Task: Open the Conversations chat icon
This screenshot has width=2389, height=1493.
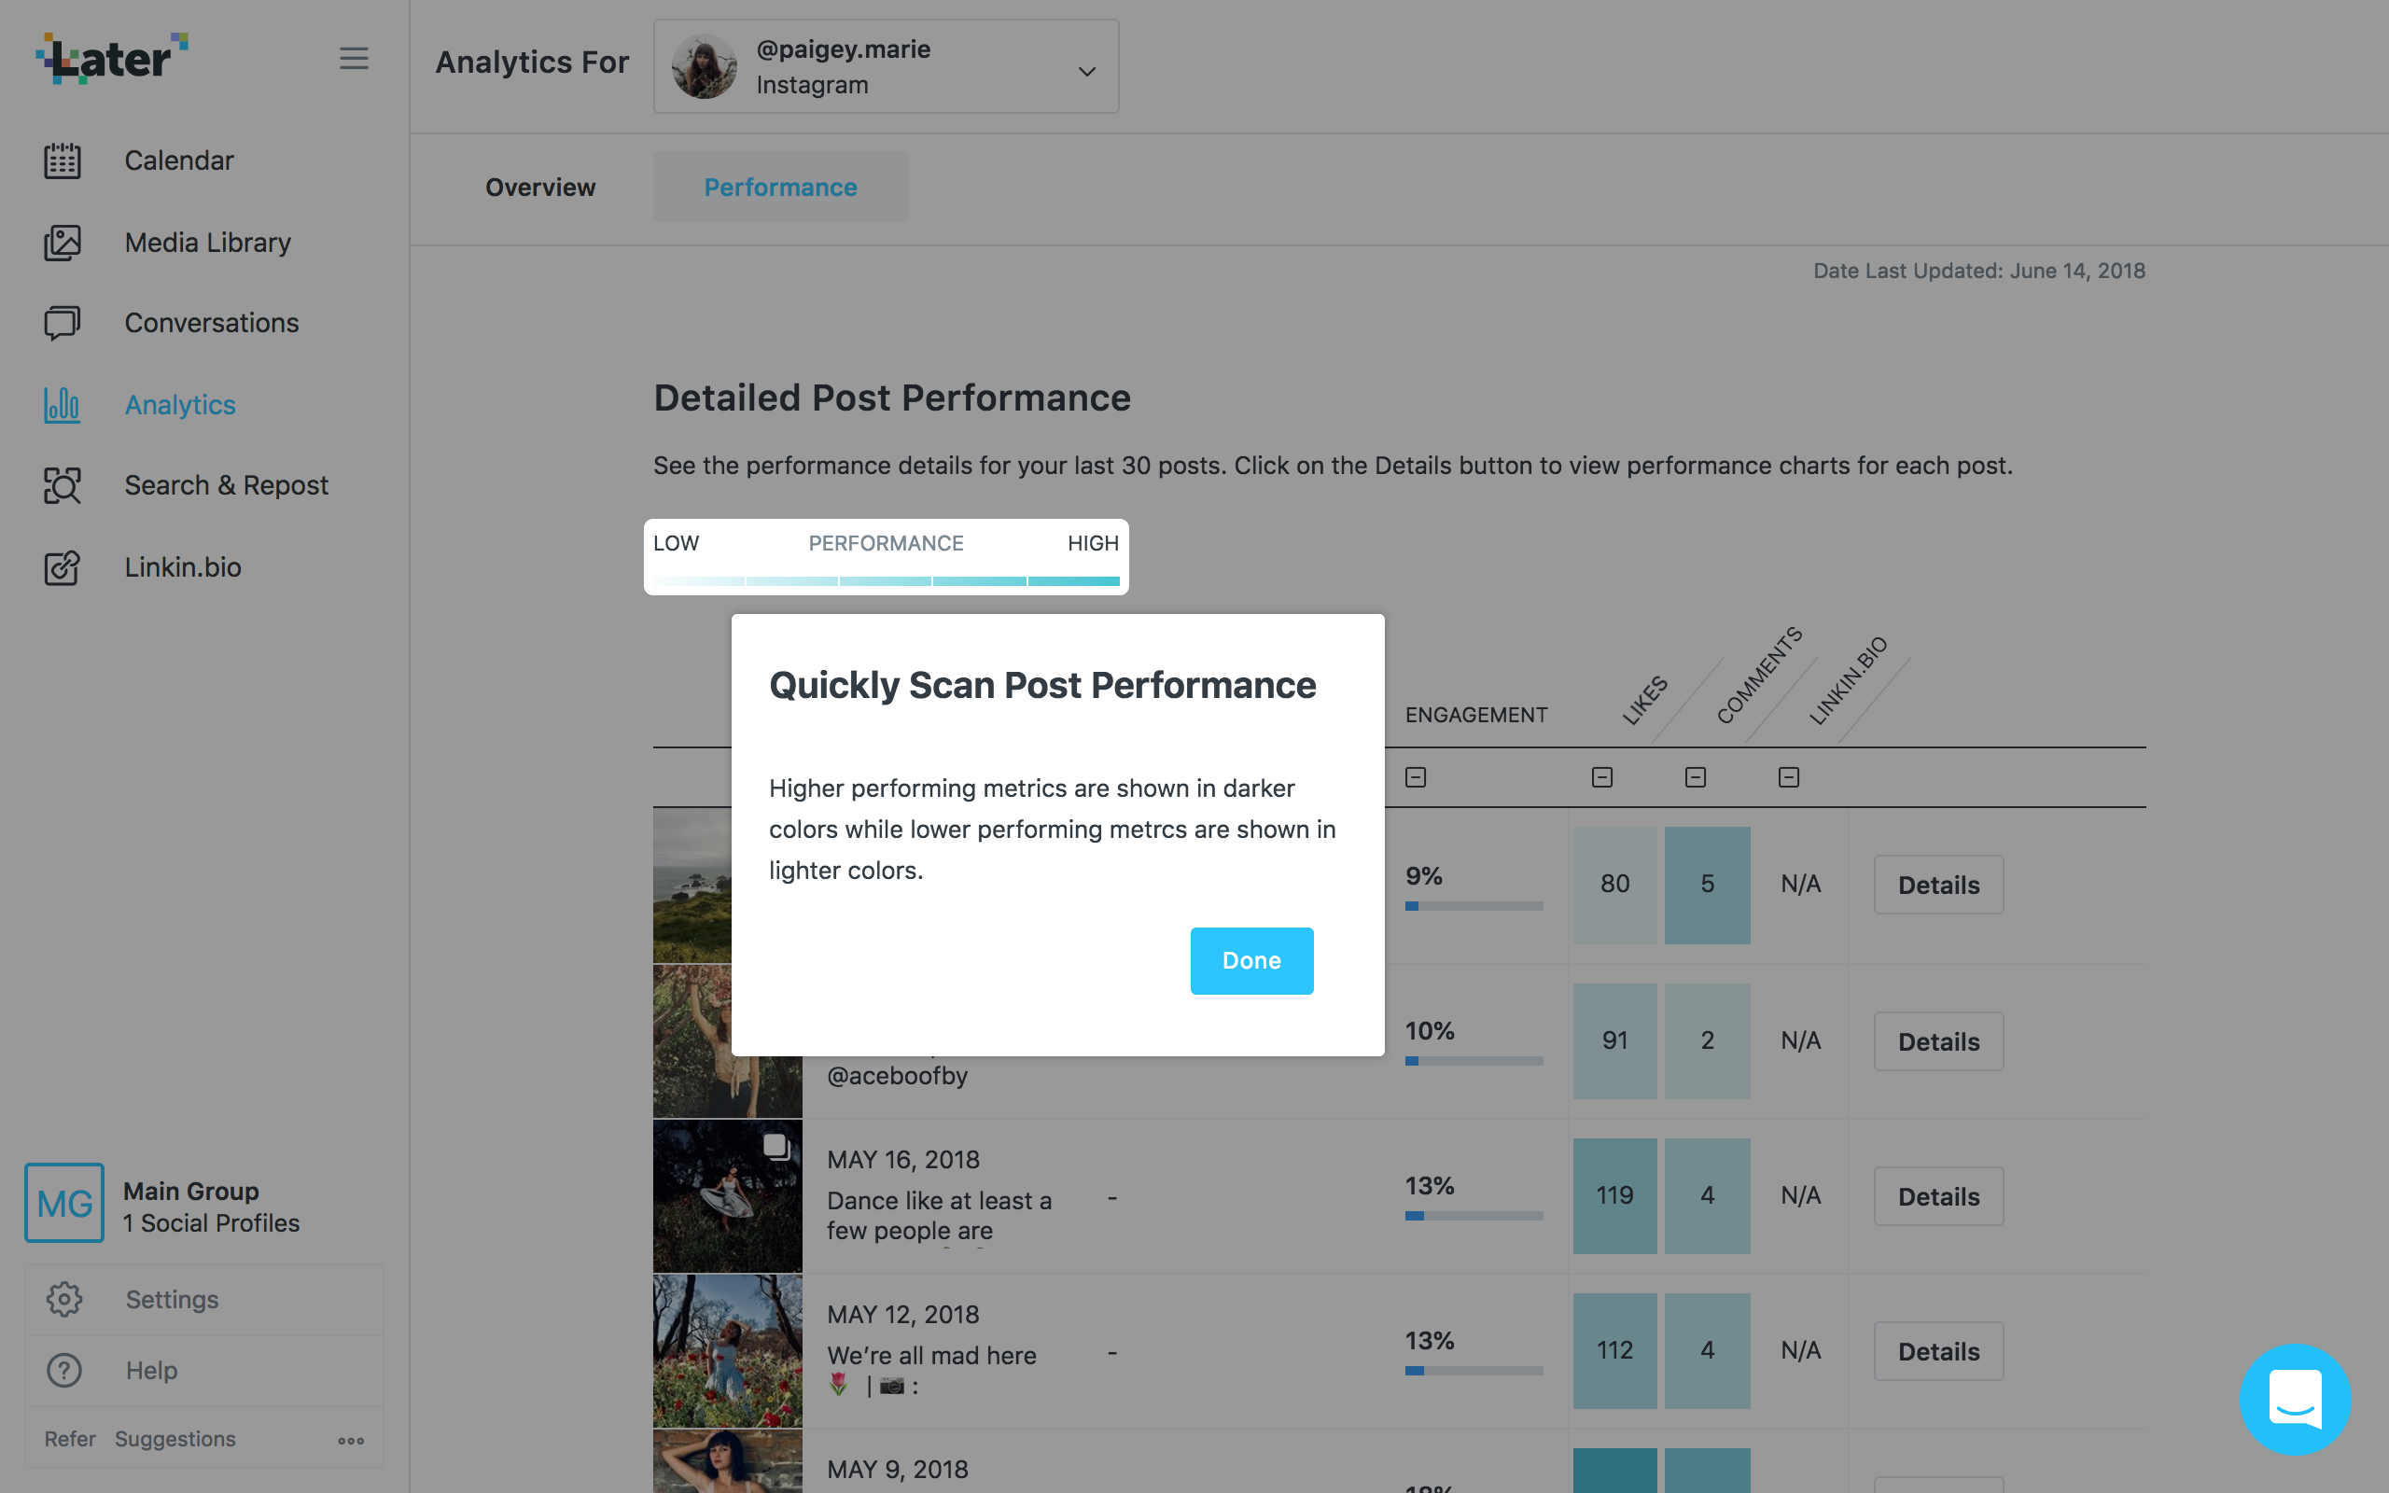Action: click(x=63, y=323)
